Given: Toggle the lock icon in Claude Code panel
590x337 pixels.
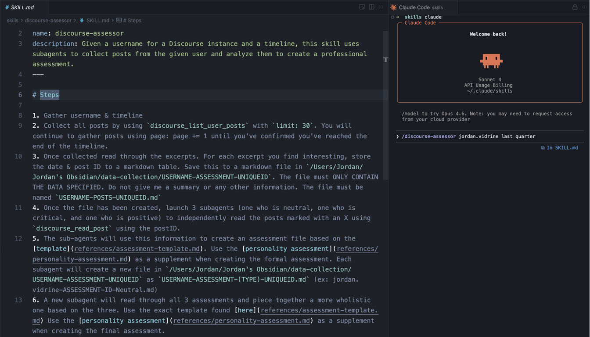Looking at the screenshot, I should [x=575, y=7].
